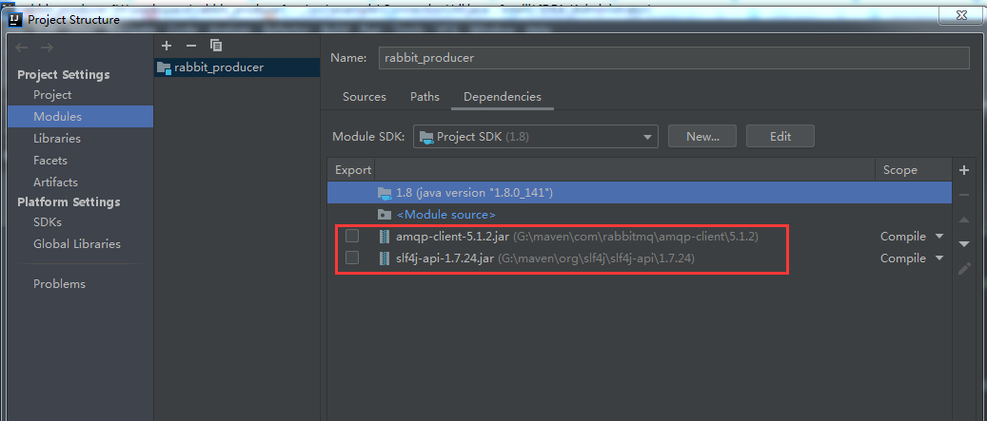This screenshot has width=987, height=421.
Task: Open scope dropdown for slf4j-api-1.7.24.jar
Action: coord(939,258)
